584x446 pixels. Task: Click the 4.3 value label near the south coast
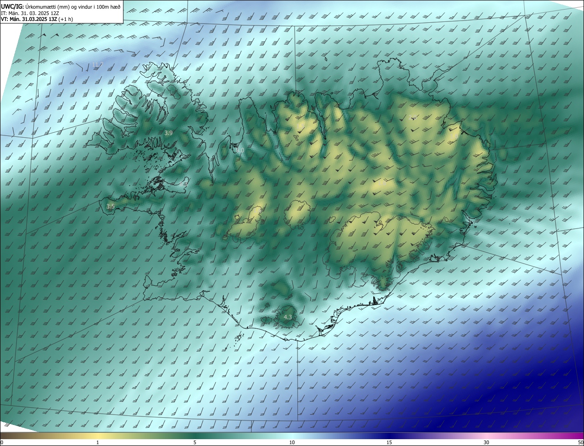[287, 317]
